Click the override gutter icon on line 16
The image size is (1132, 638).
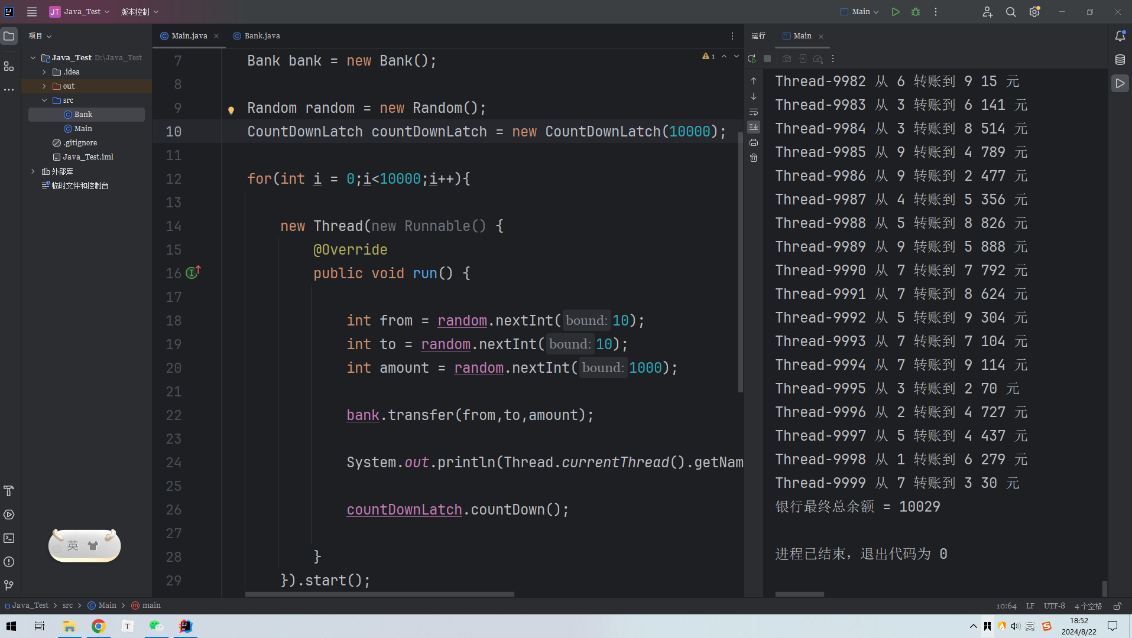(x=193, y=272)
